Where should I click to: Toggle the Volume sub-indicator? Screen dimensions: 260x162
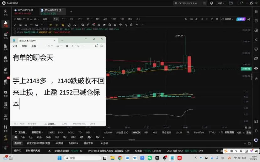[x=108, y=132]
